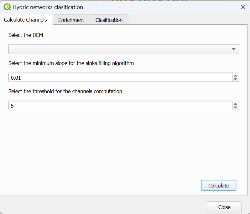Switch to the Calculate Channels tab
Screen dimensions: 250x214
[25, 20]
